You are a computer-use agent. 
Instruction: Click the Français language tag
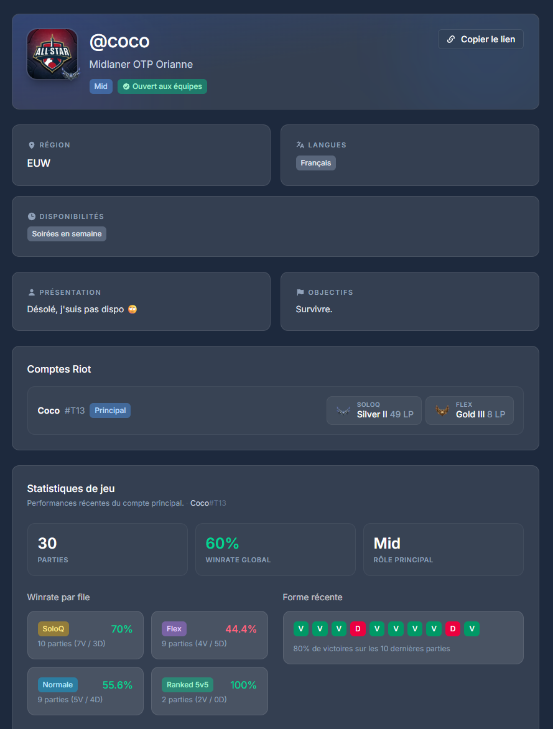pos(316,163)
